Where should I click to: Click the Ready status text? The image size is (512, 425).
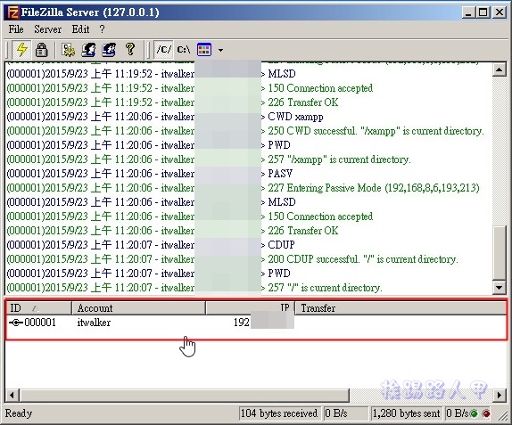tap(19, 413)
